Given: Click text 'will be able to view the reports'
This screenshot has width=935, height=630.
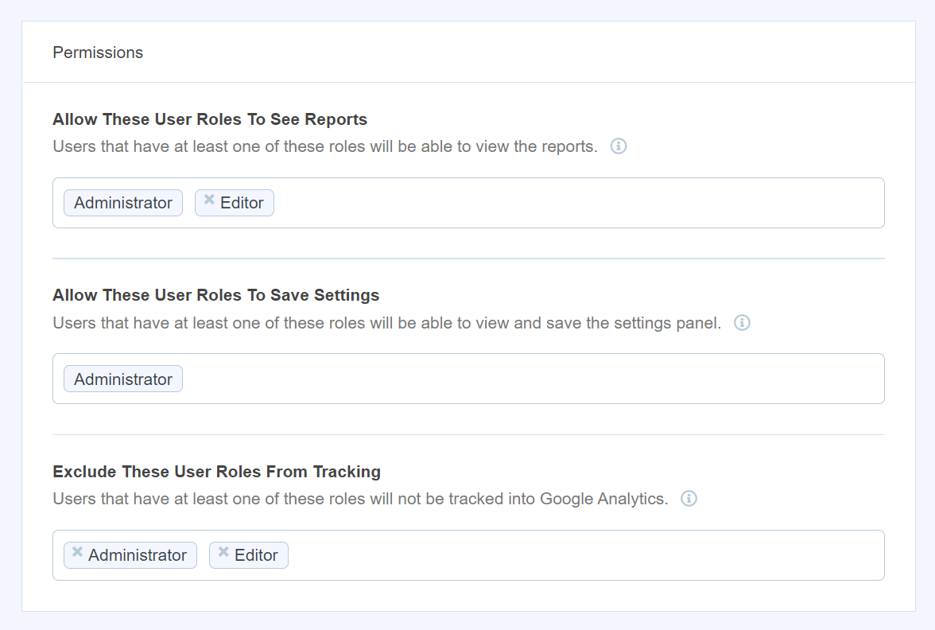Looking at the screenshot, I should tap(483, 146).
